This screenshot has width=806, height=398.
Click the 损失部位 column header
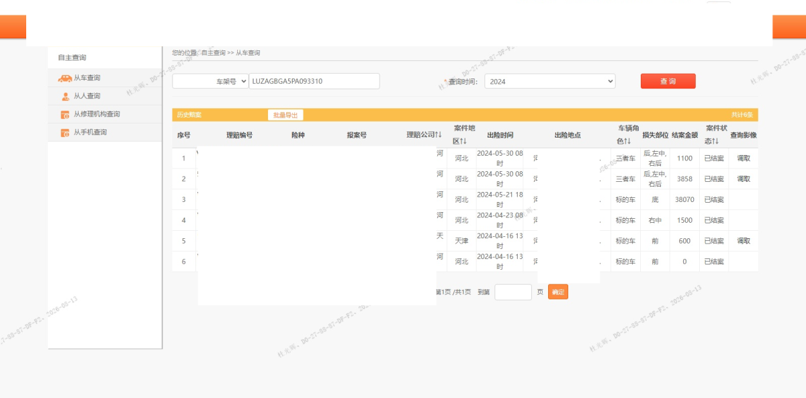coord(655,135)
